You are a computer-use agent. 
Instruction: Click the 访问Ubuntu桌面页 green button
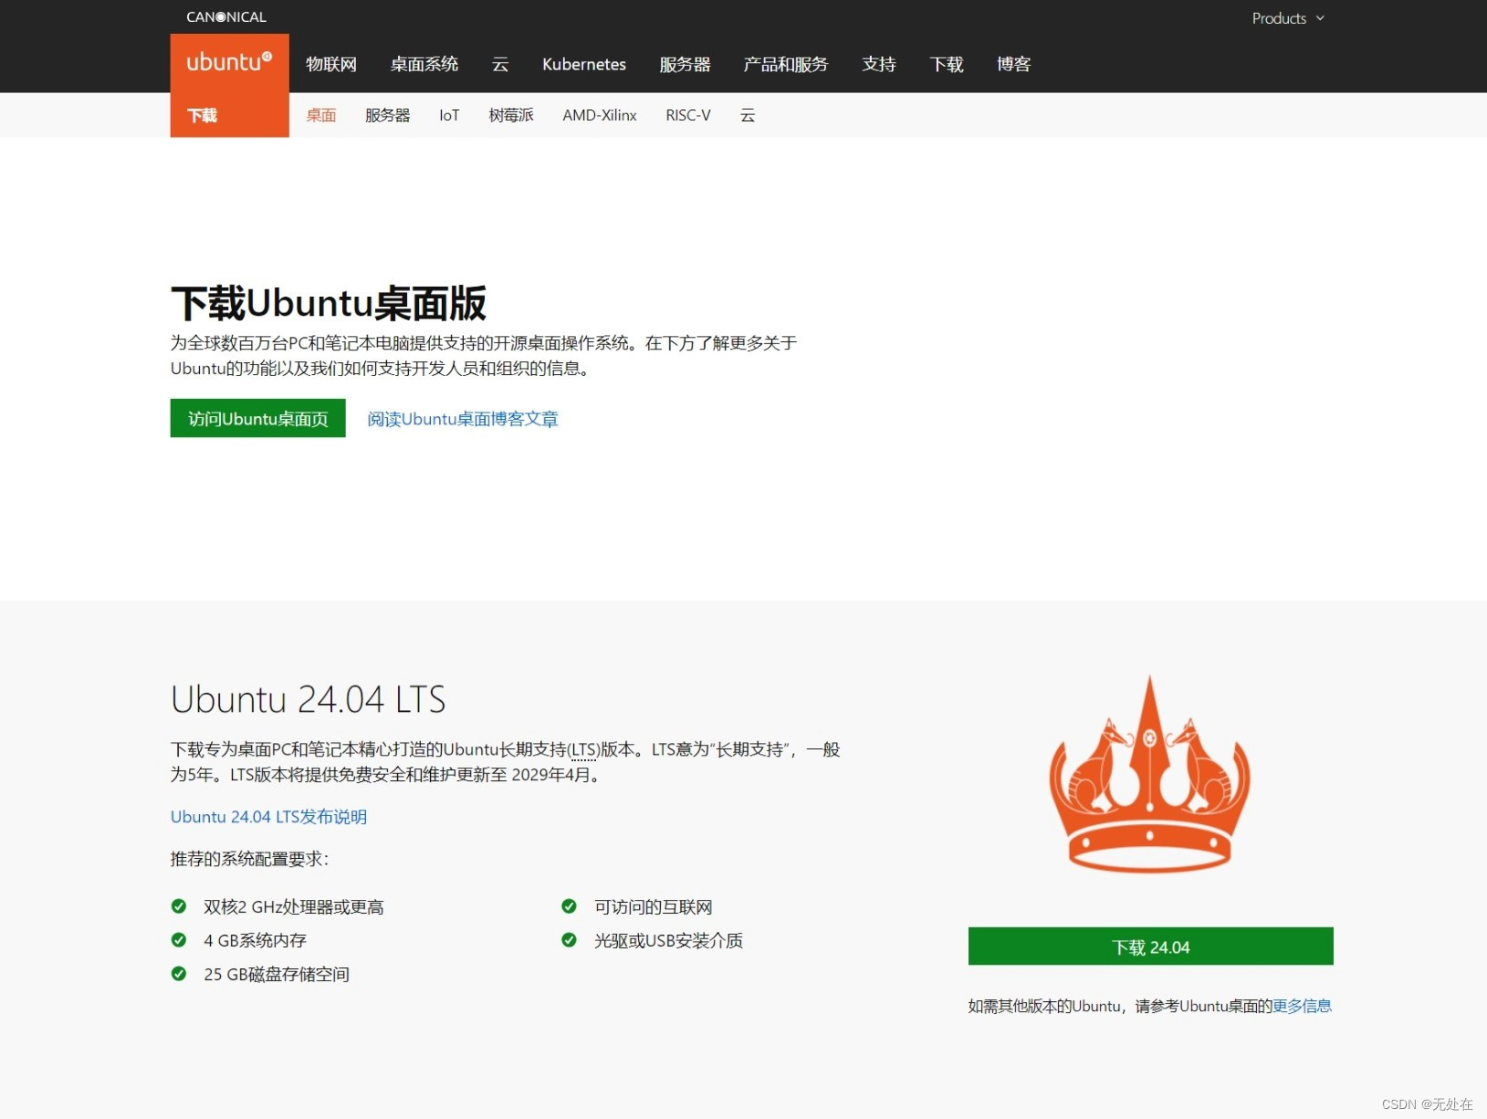(x=258, y=418)
